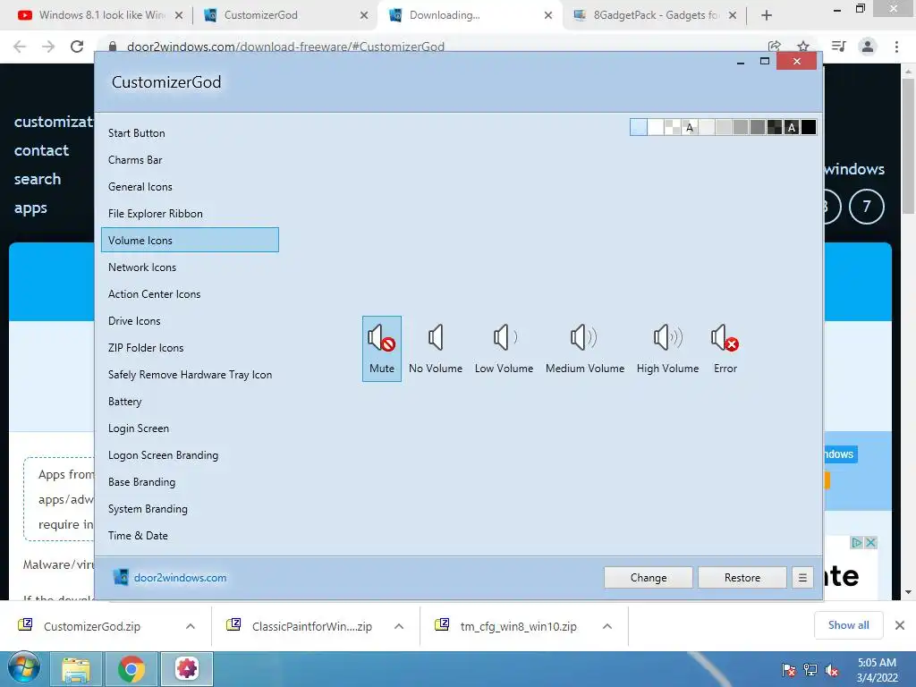Click the door2windows logo icon in footer
The height and width of the screenshot is (687, 916).
pyautogui.click(x=121, y=577)
